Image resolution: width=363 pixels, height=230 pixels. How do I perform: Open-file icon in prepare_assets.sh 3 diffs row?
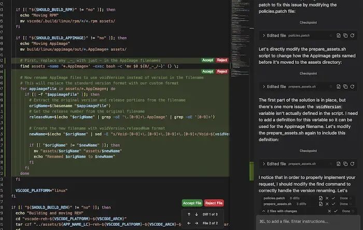tap(320, 204)
